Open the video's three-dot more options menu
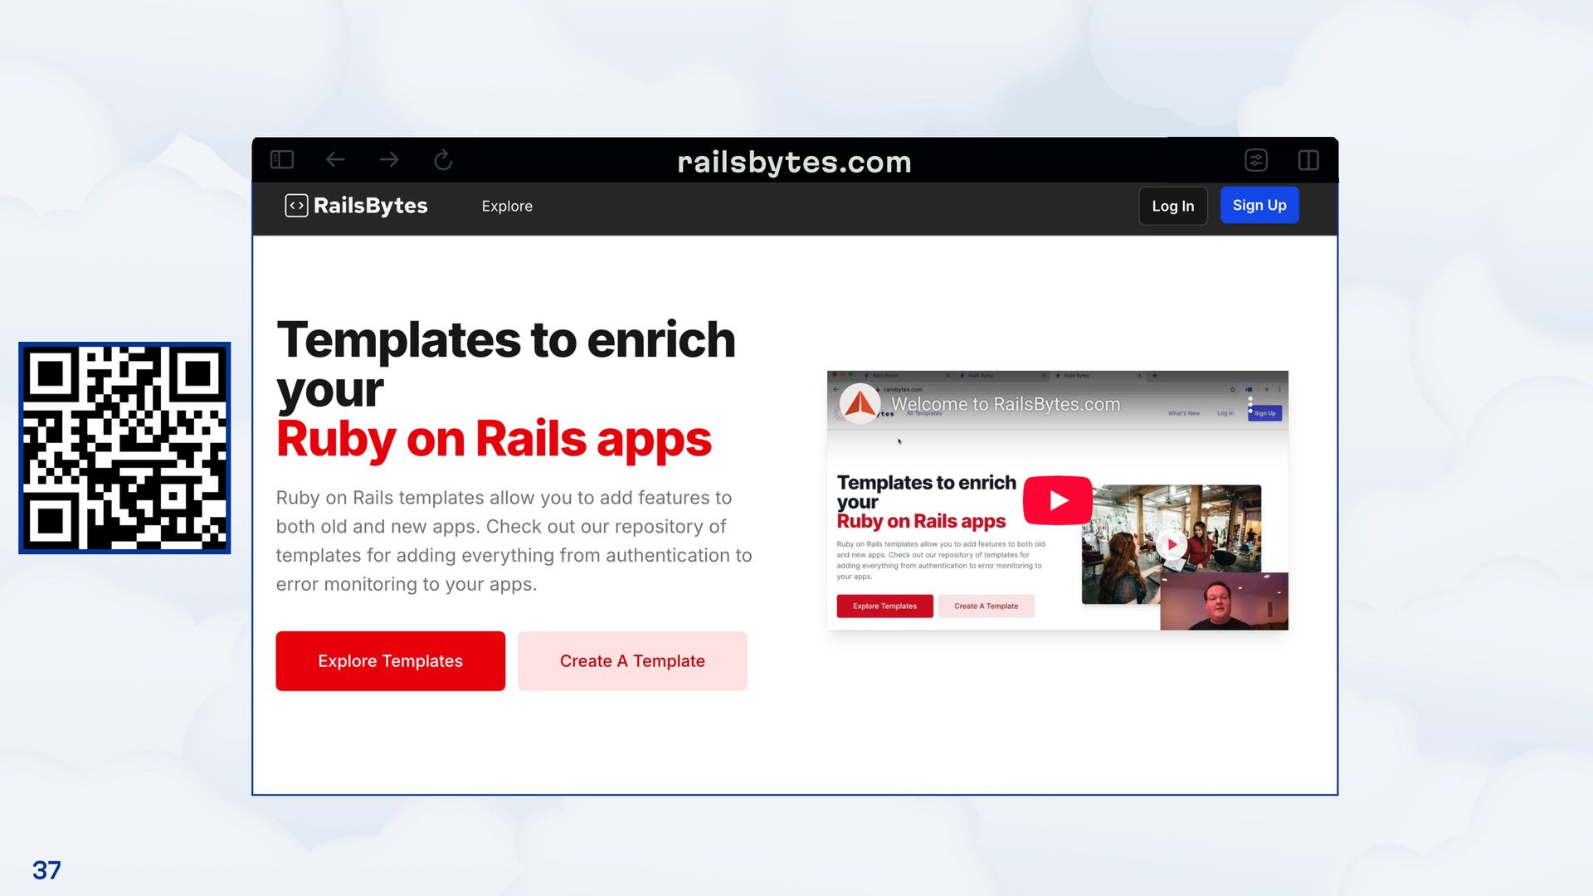Image resolution: width=1593 pixels, height=896 pixels. pyautogui.click(x=1250, y=405)
